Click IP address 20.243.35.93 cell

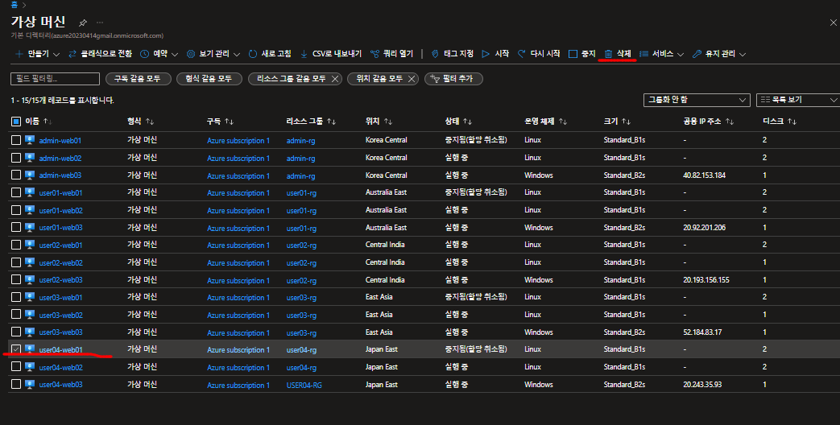coord(702,384)
